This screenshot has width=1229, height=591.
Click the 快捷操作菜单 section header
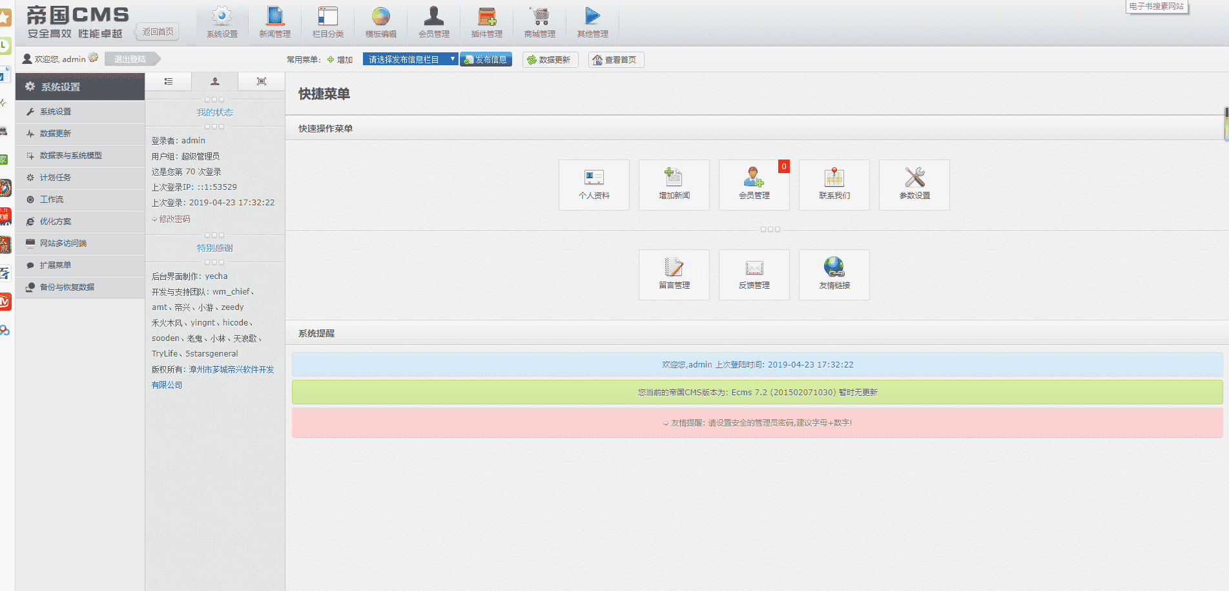[x=325, y=129]
